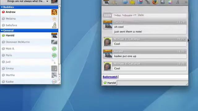Click Harold's buddy picture in the list

click(54, 35)
